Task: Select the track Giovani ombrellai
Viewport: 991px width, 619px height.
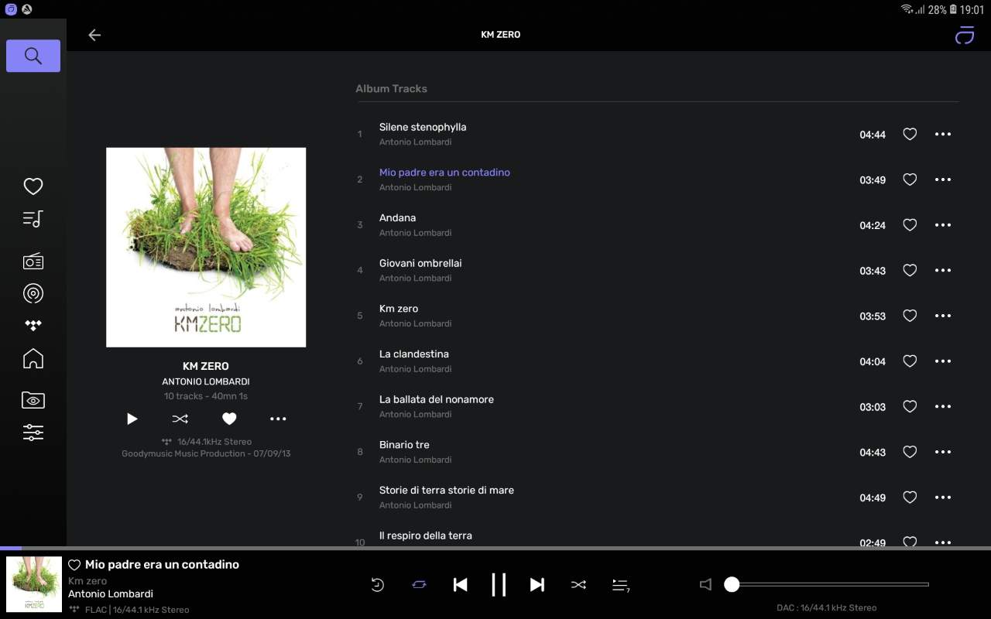Action: (x=420, y=264)
